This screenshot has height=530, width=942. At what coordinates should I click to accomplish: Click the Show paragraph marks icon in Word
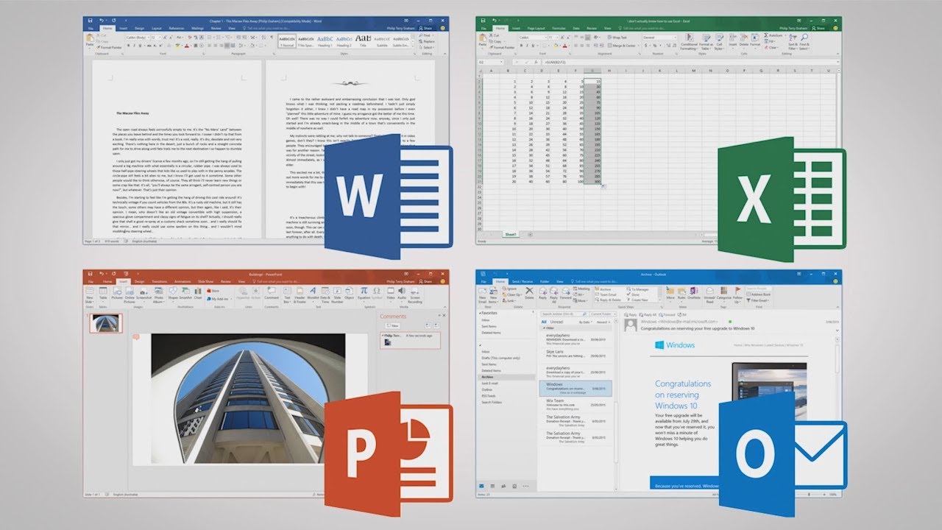[272, 37]
